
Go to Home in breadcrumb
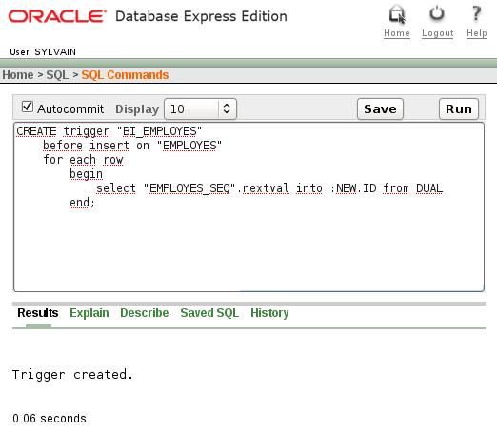click(18, 75)
